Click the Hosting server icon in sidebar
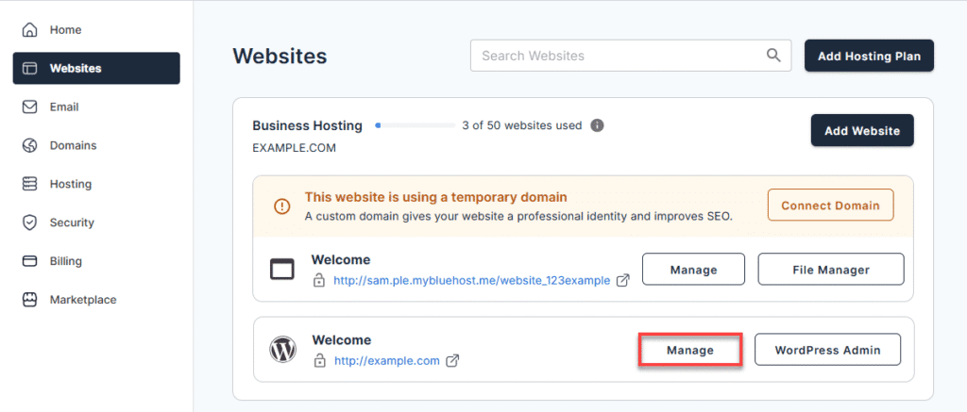This screenshot has width=967, height=412. coord(29,184)
